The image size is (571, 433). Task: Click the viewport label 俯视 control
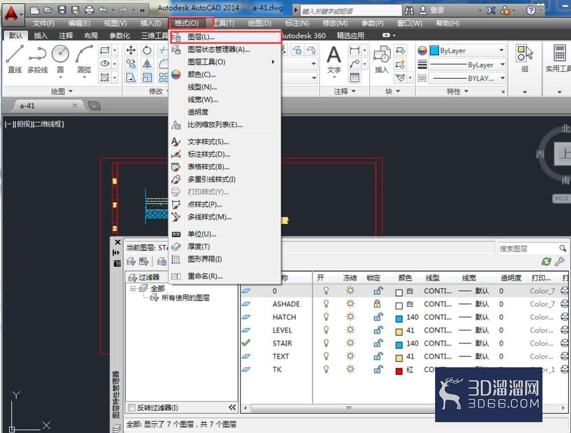click(23, 124)
